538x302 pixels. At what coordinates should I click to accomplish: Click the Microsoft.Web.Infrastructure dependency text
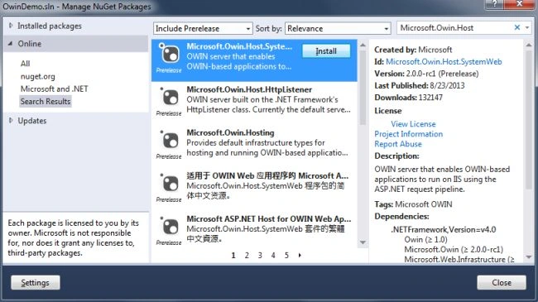459,260
